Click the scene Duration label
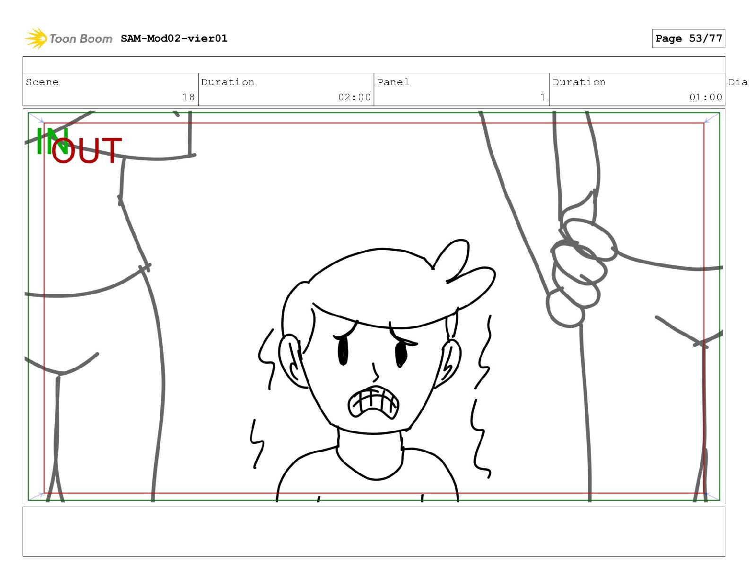The image size is (749, 579). click(x=228, y=82)
